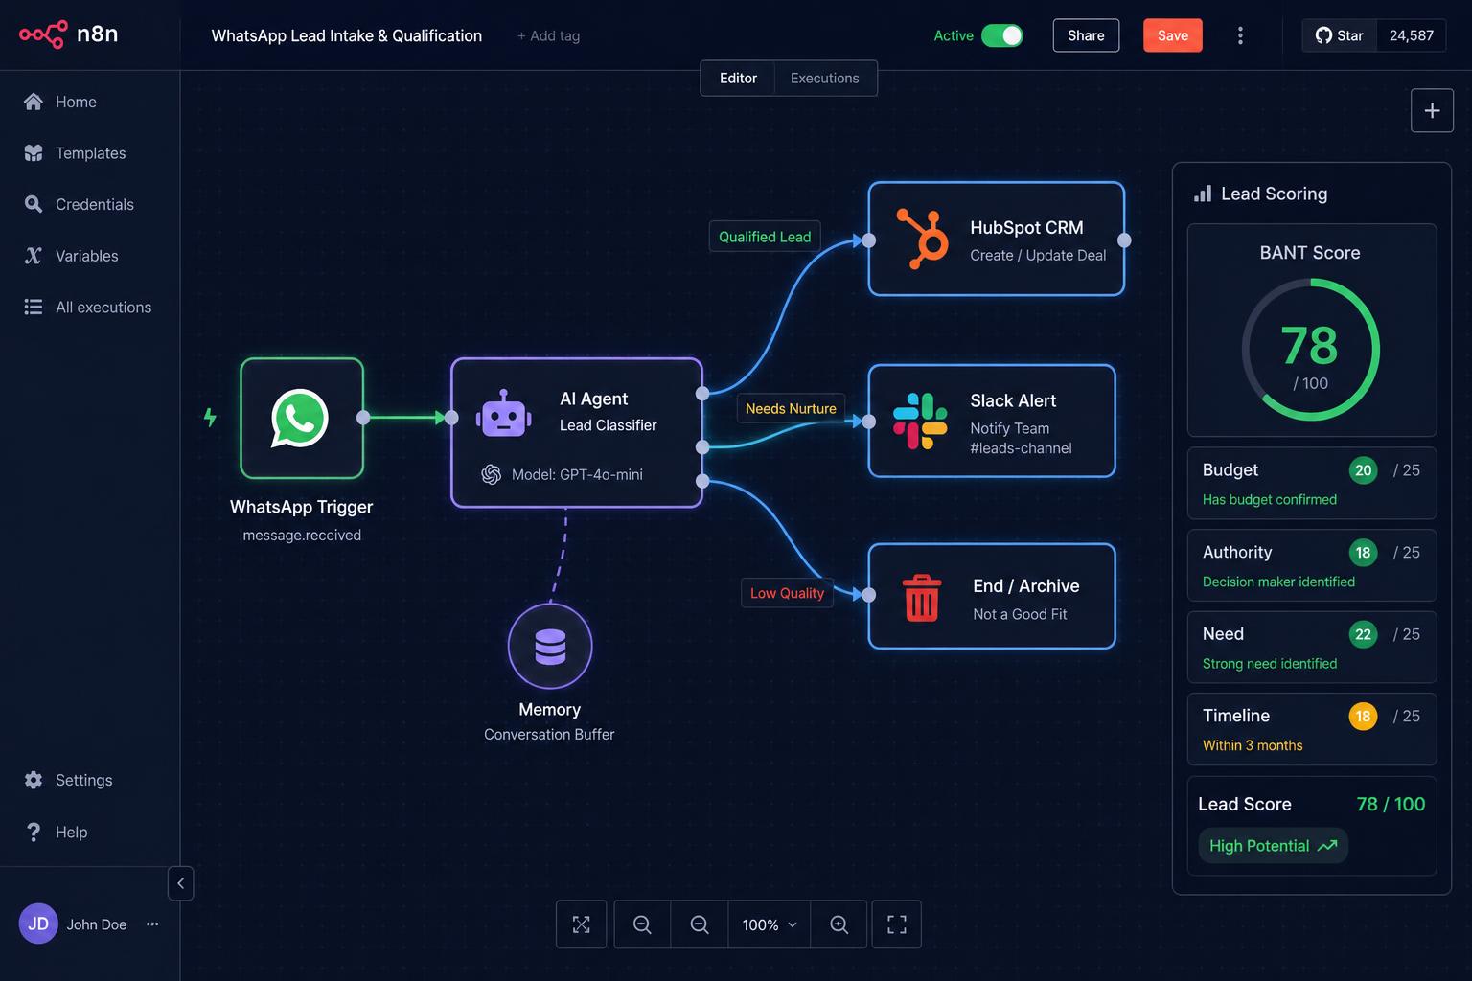
Task: Click "Create / Update Deal" text
Action: coord(1038,255)
